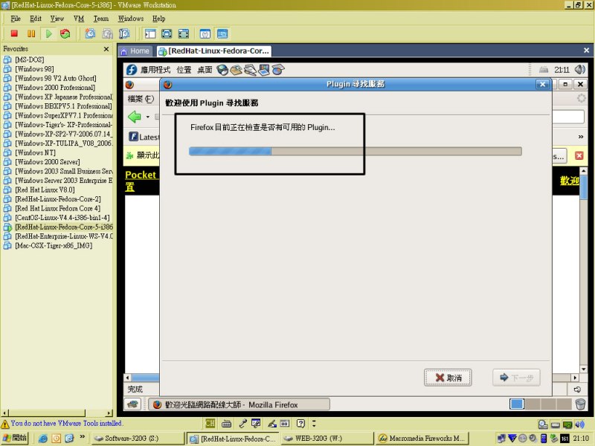The height and width of the screenshot is (446, 595).
Task: Select [Windows NT] in Favorites
Action: [x=35, y=152]
